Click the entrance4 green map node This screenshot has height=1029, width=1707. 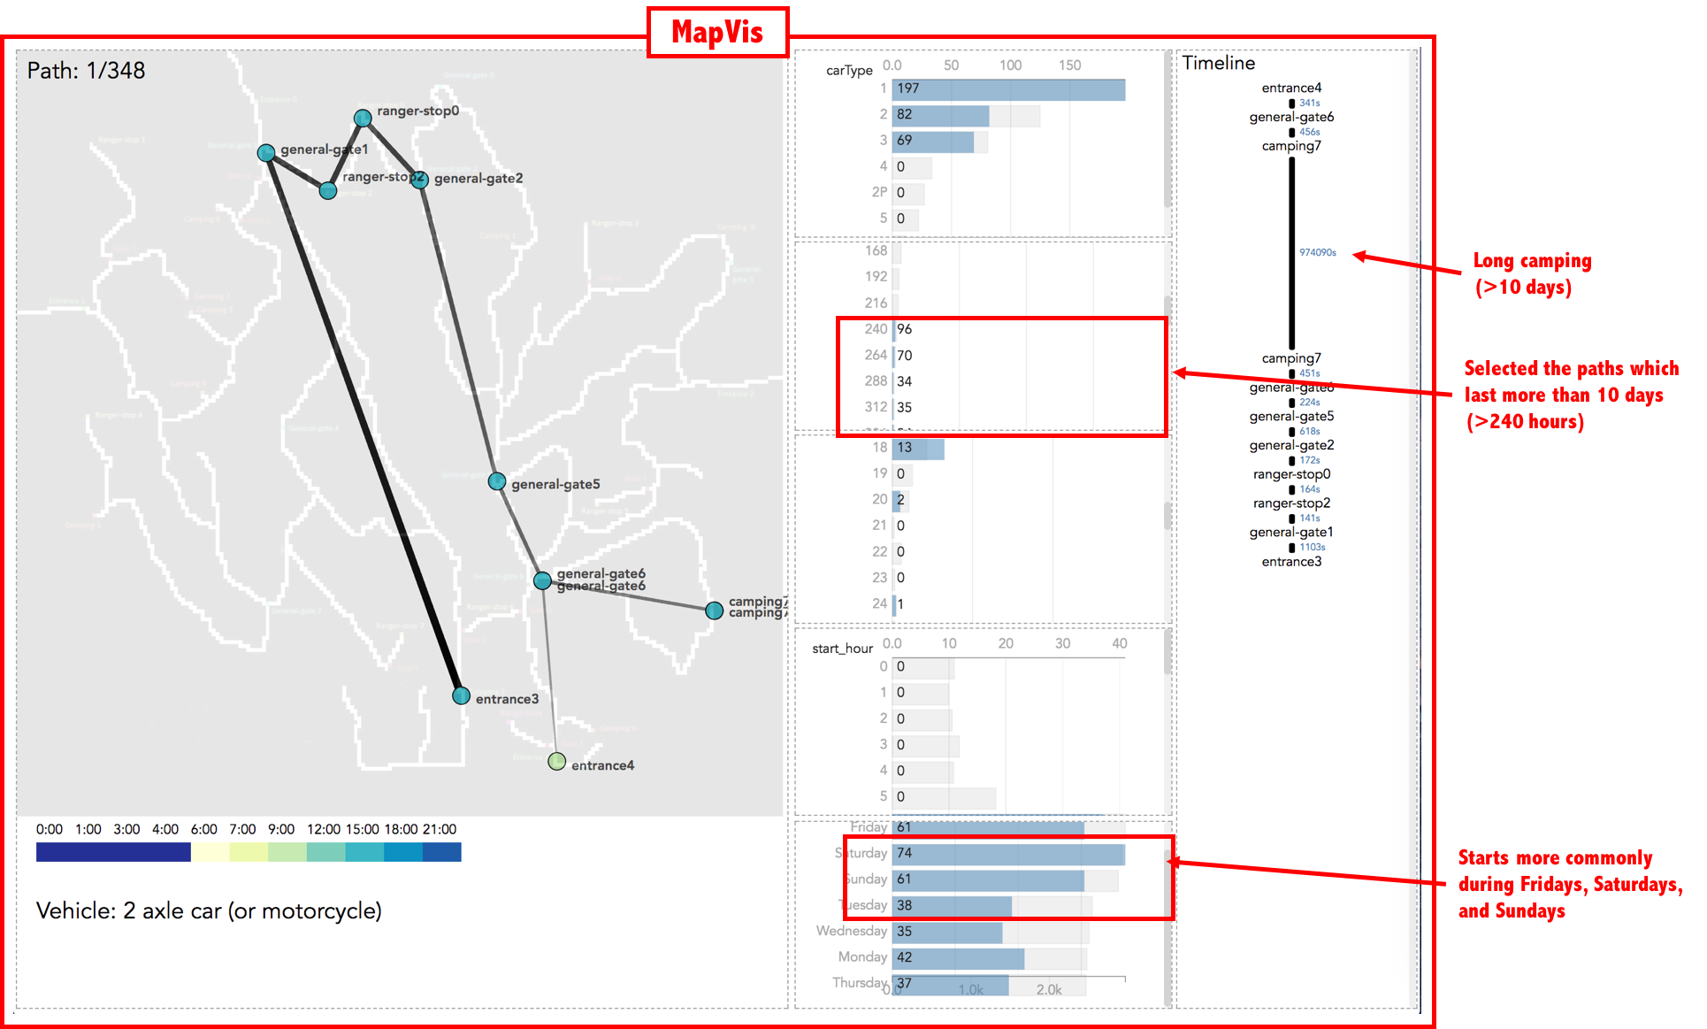556,761
